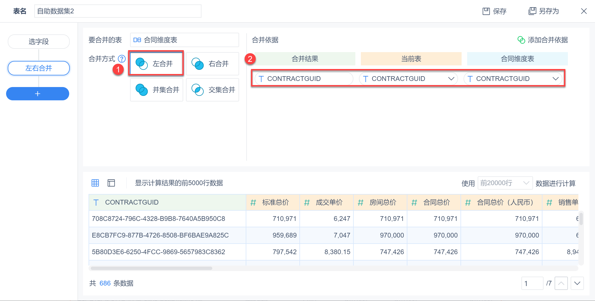This screenshot has height=301, width=595.
Task: Select intersection merge (交集合并) option
Action: click(x=212, y=90)
